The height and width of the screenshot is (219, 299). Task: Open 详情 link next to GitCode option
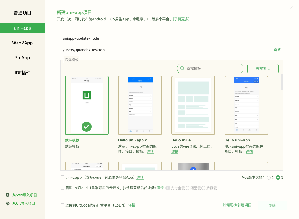[131, 205]
